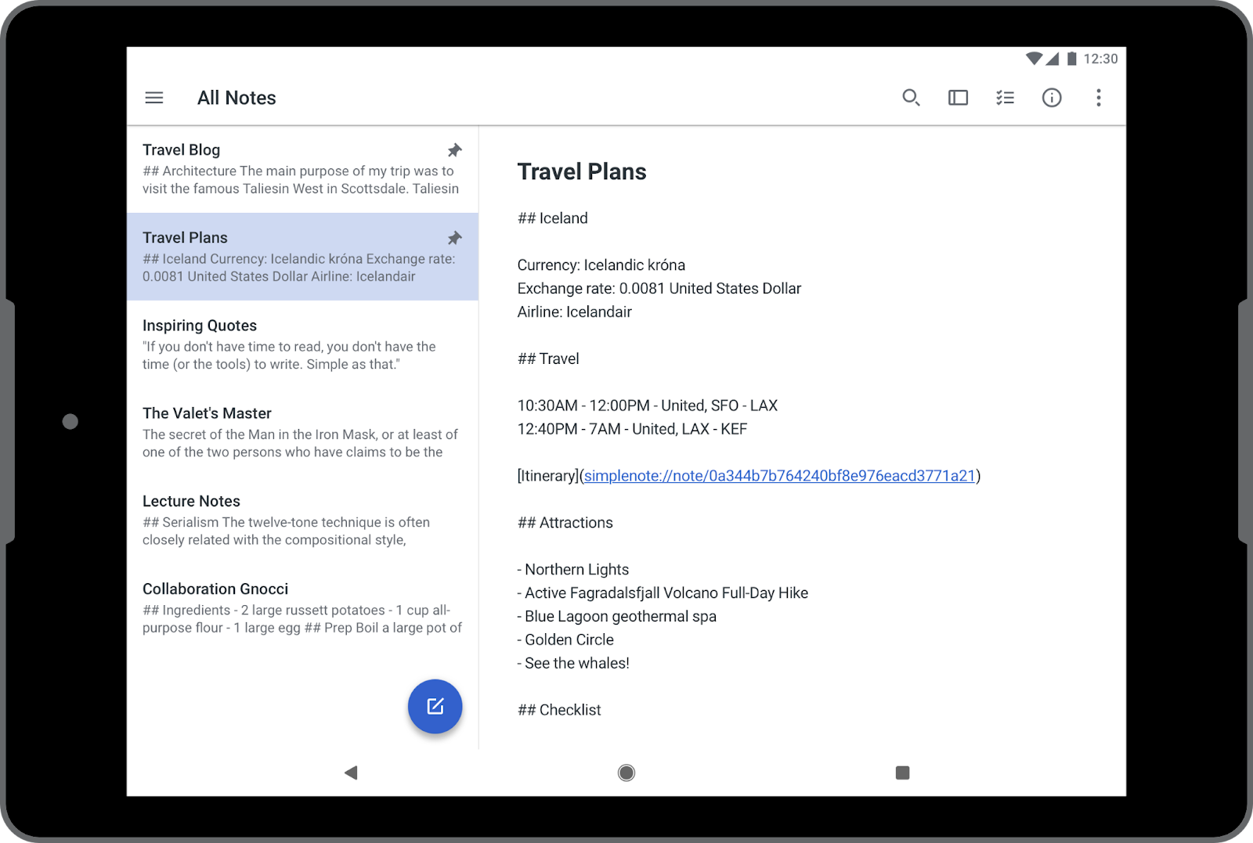
Task: Toggle the sidebar list panel icon
Action: (x=958, y=98)
